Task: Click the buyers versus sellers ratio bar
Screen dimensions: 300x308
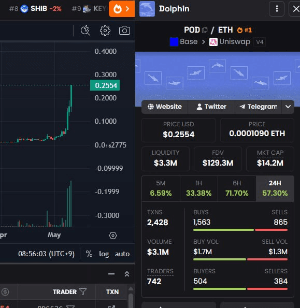Action: [240, 289]
